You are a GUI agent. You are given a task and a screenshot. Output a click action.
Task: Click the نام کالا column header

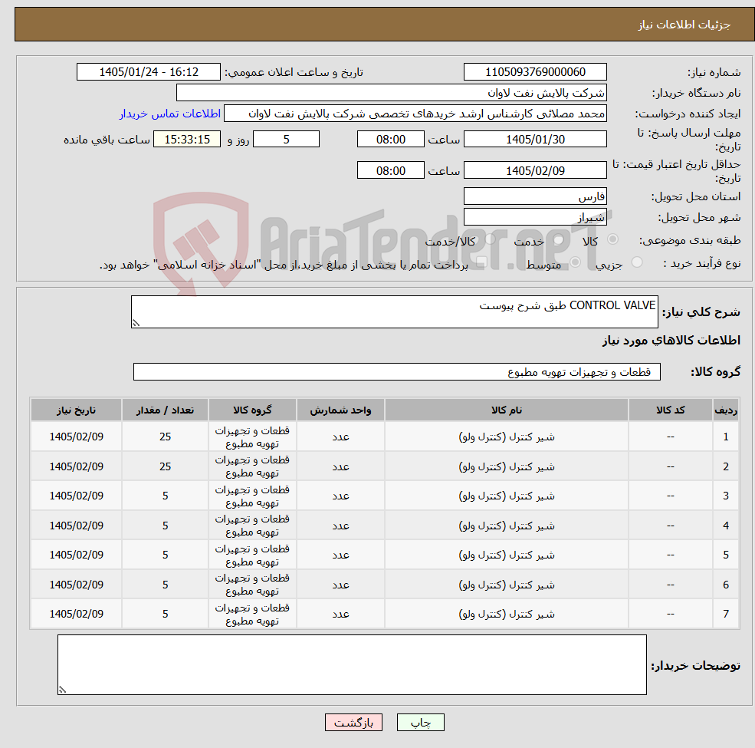click(507, 410)
